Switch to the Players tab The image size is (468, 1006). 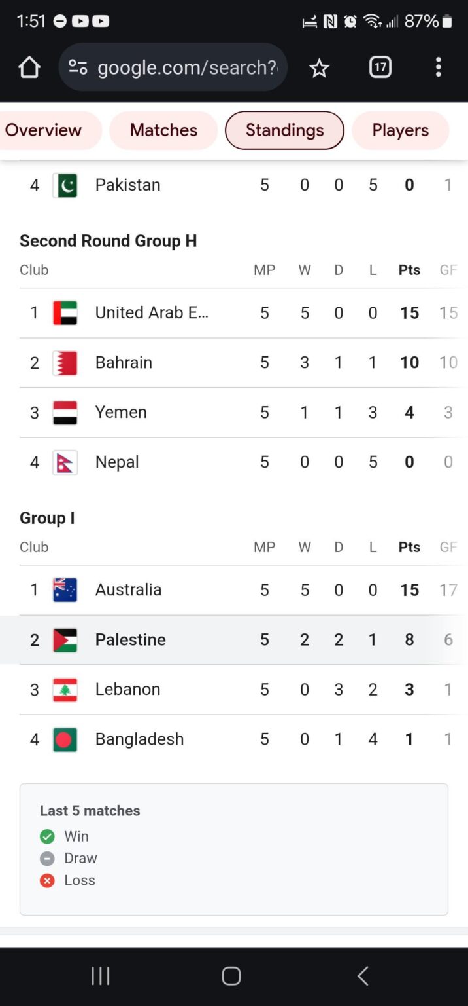[400, 130]
